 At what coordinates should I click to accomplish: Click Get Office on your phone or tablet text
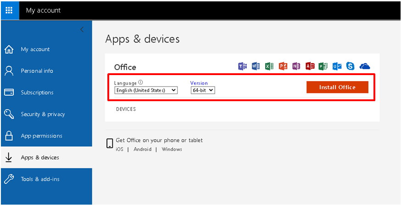pyautogui.click(x=159, y=141)
